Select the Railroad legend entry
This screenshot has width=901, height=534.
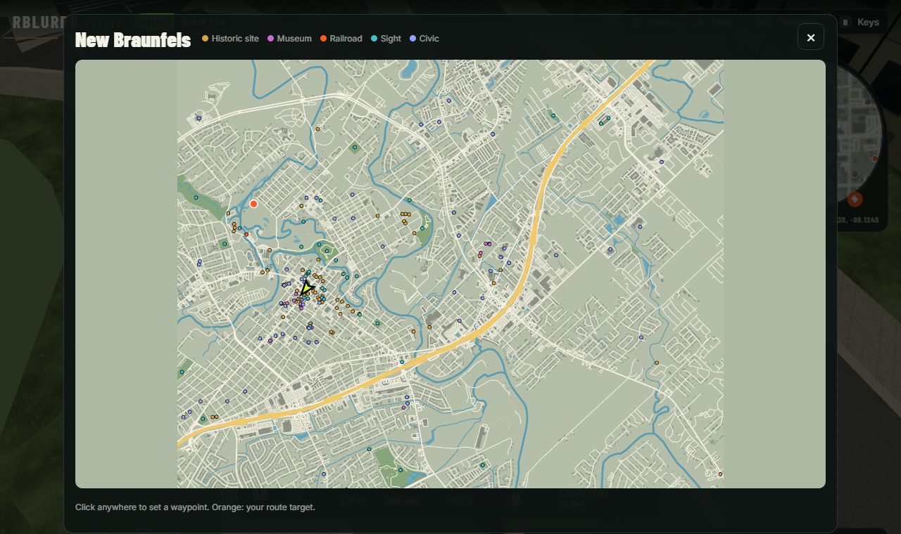[341, 39]
